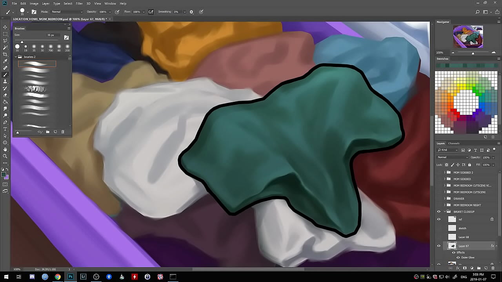Select the Zoom tool in the toolbar

pyautogui.click(x=5, y=156)
